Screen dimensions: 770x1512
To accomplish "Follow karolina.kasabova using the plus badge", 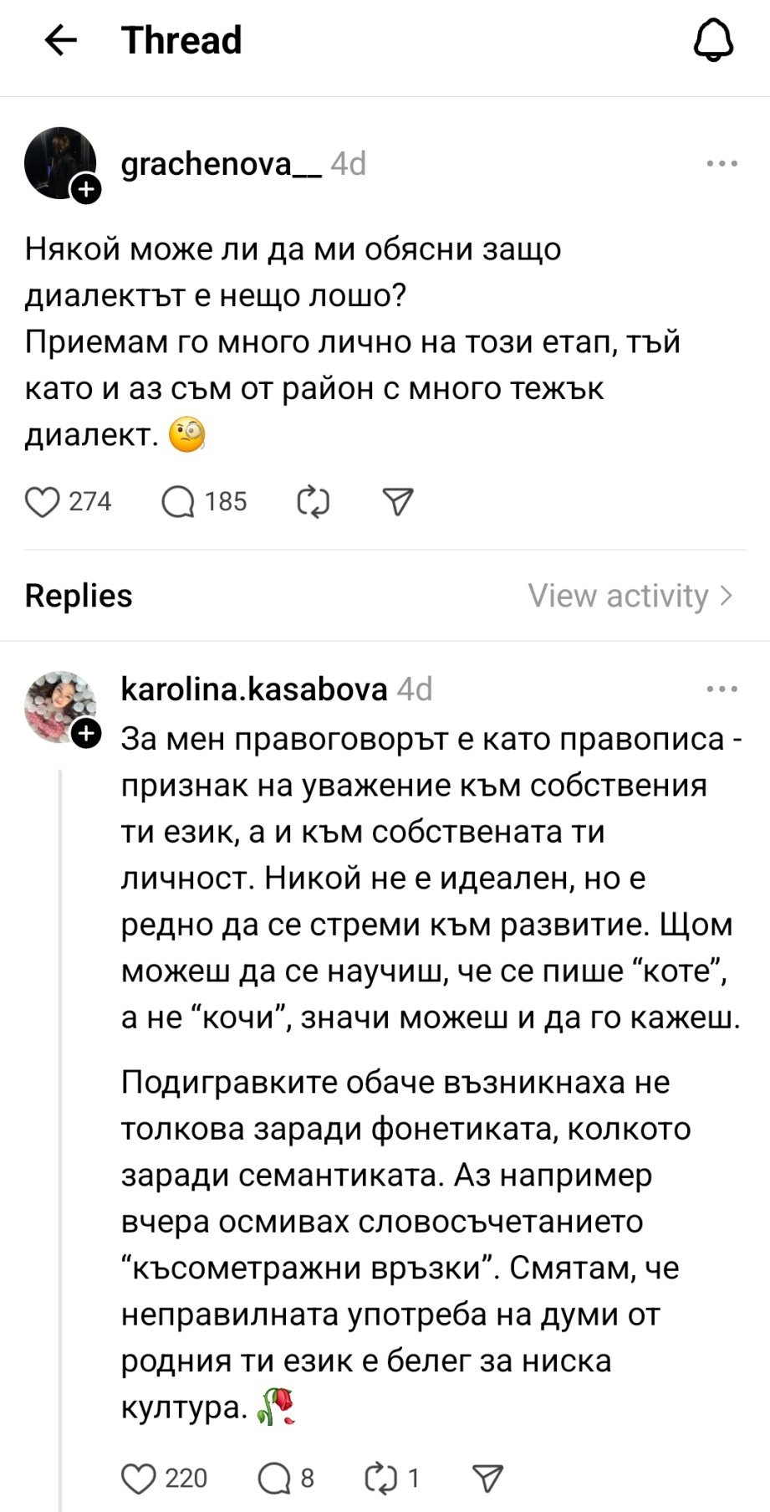I will tap(86, 734).
